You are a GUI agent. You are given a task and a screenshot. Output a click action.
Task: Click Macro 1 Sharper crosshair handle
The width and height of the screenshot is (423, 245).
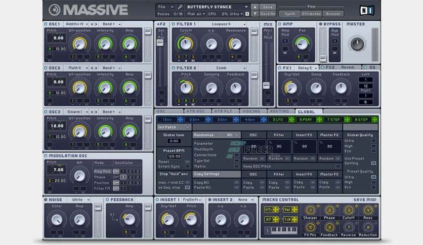point(318,206)
